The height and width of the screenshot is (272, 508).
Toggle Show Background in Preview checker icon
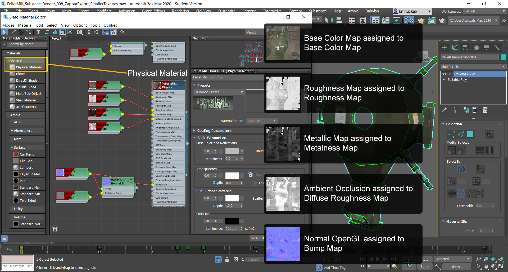(70, 32)
